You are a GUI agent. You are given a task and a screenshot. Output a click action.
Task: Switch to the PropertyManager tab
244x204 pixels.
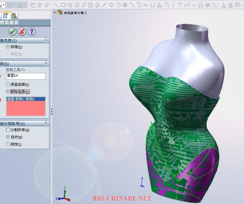tap(6, 16)
